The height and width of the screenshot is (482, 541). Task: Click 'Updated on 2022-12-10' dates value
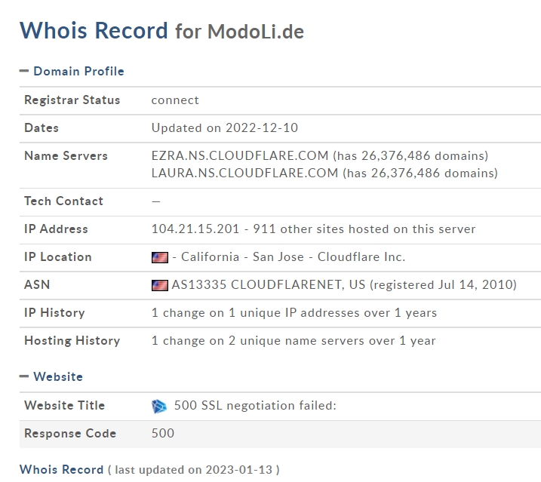point(225,127)
